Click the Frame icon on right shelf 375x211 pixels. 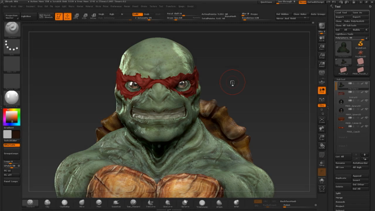[322, 120]
